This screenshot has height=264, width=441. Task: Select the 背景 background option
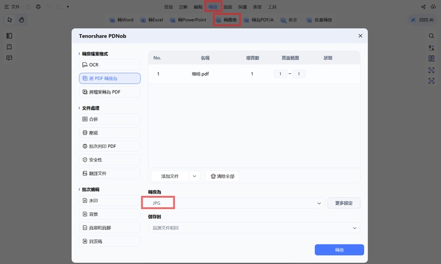pyautogui.click(x=110, y=214)
